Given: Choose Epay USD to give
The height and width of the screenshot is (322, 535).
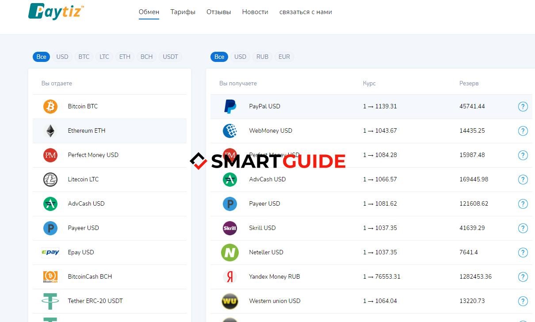Looking at the screenshot, I should 110,253.
